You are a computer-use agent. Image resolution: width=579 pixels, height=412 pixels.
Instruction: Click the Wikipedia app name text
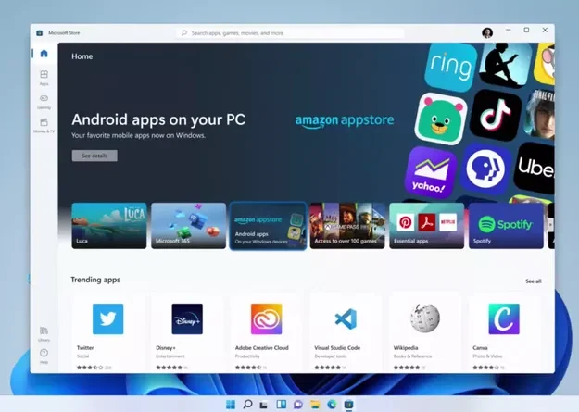pos(406,348)
